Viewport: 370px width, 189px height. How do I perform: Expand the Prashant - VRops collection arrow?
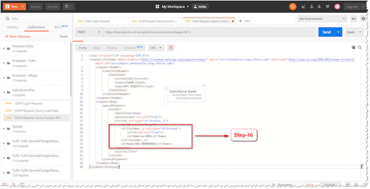point(4,78)
